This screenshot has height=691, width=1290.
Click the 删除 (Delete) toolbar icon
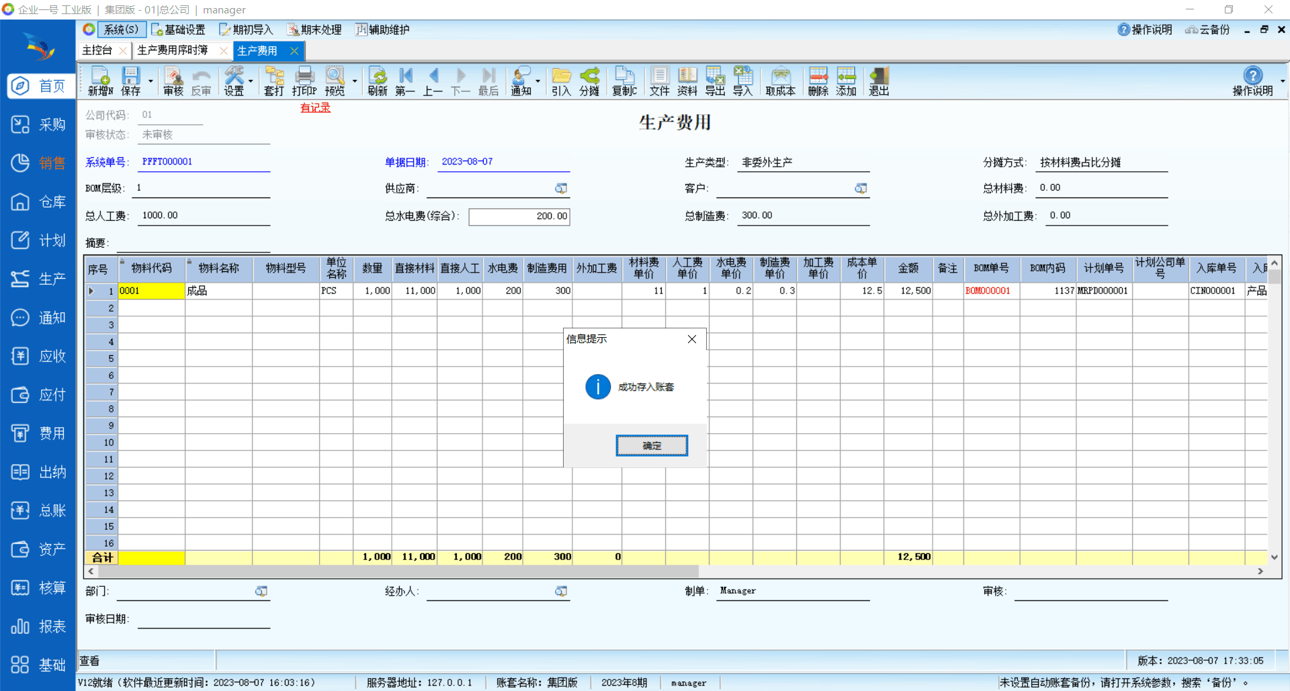(x=818, y=81)
